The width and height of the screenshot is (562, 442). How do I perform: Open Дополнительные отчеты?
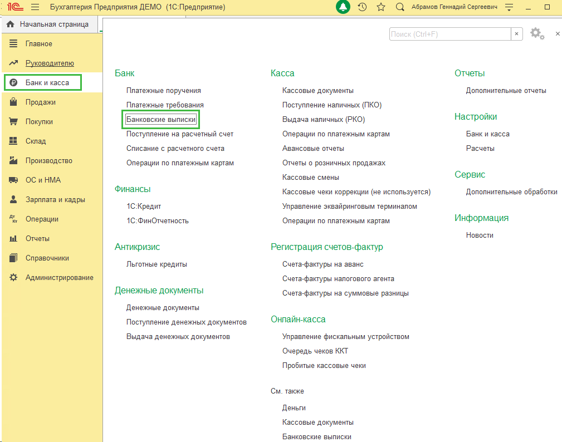point(506,91)
